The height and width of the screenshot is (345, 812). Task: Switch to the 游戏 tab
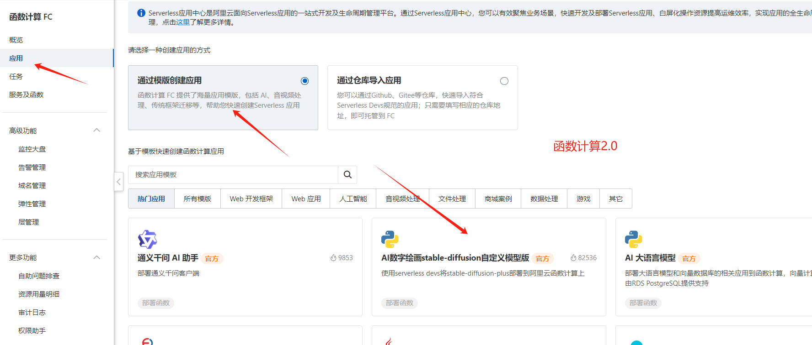(x=583, y=199)
